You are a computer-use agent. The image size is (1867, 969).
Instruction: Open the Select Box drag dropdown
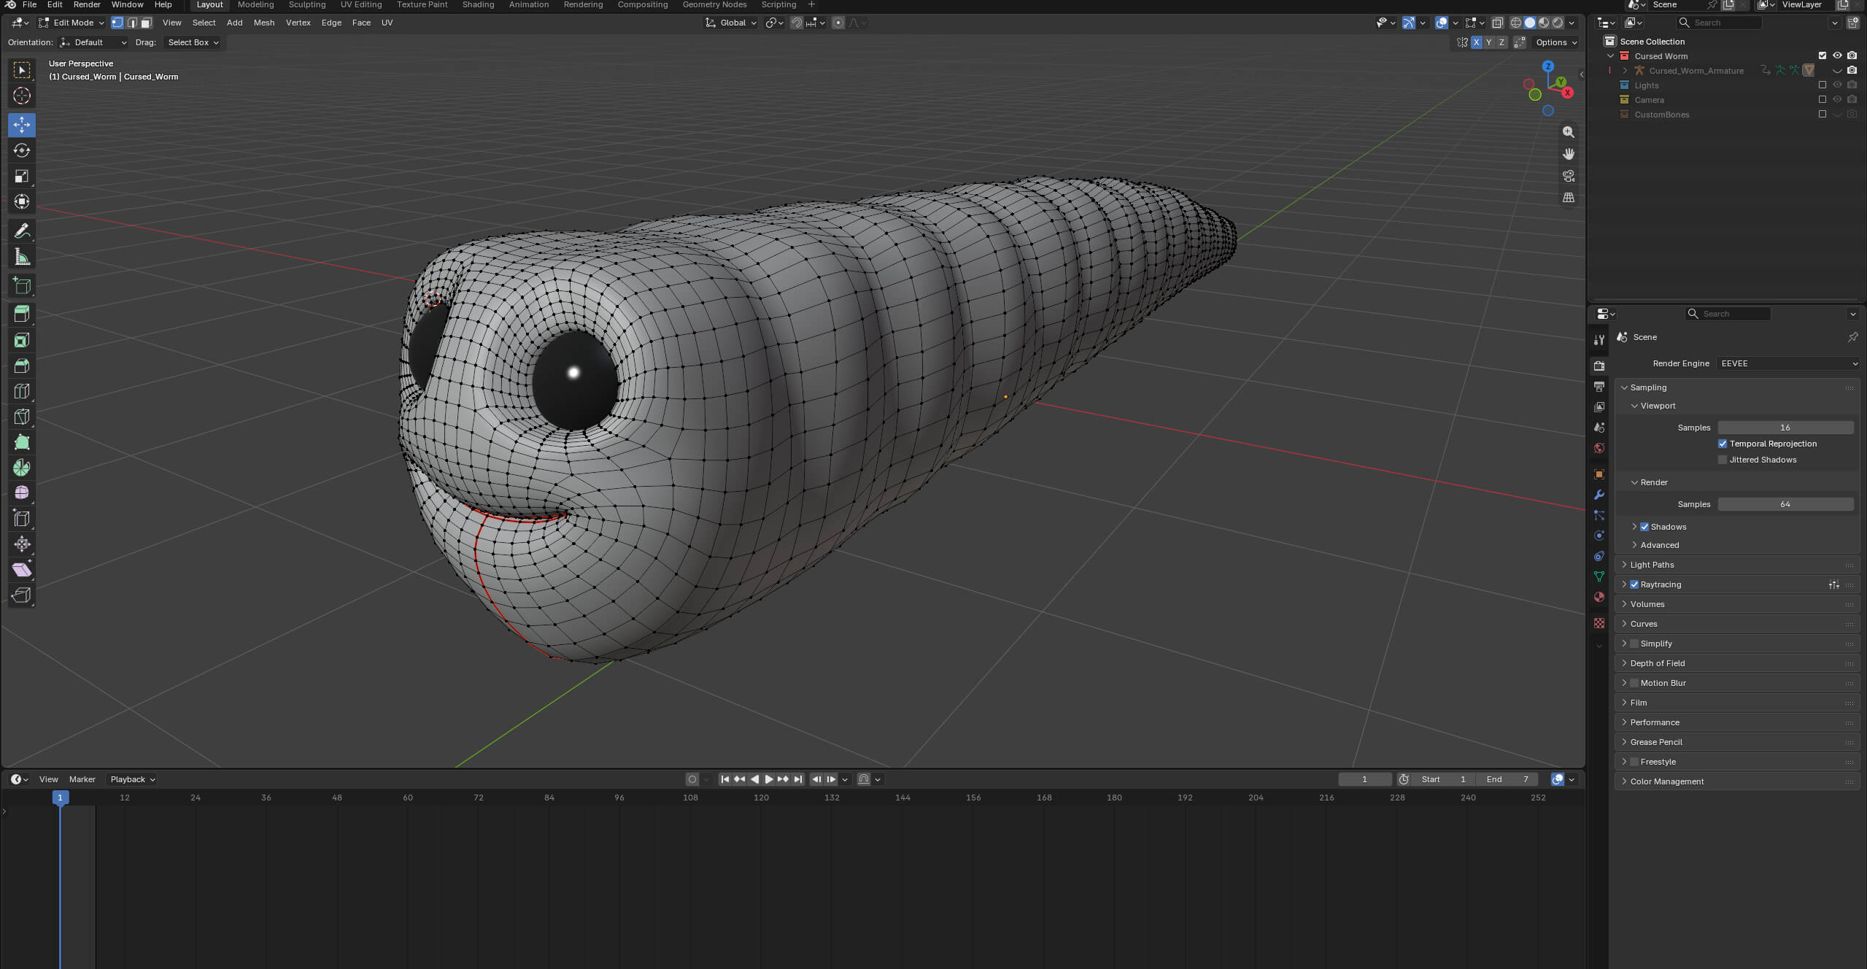[193, 42]
